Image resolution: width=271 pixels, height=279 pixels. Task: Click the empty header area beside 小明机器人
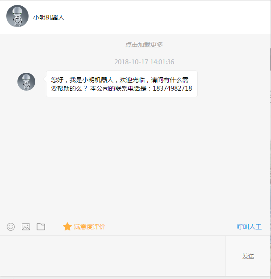coord(167,17)
